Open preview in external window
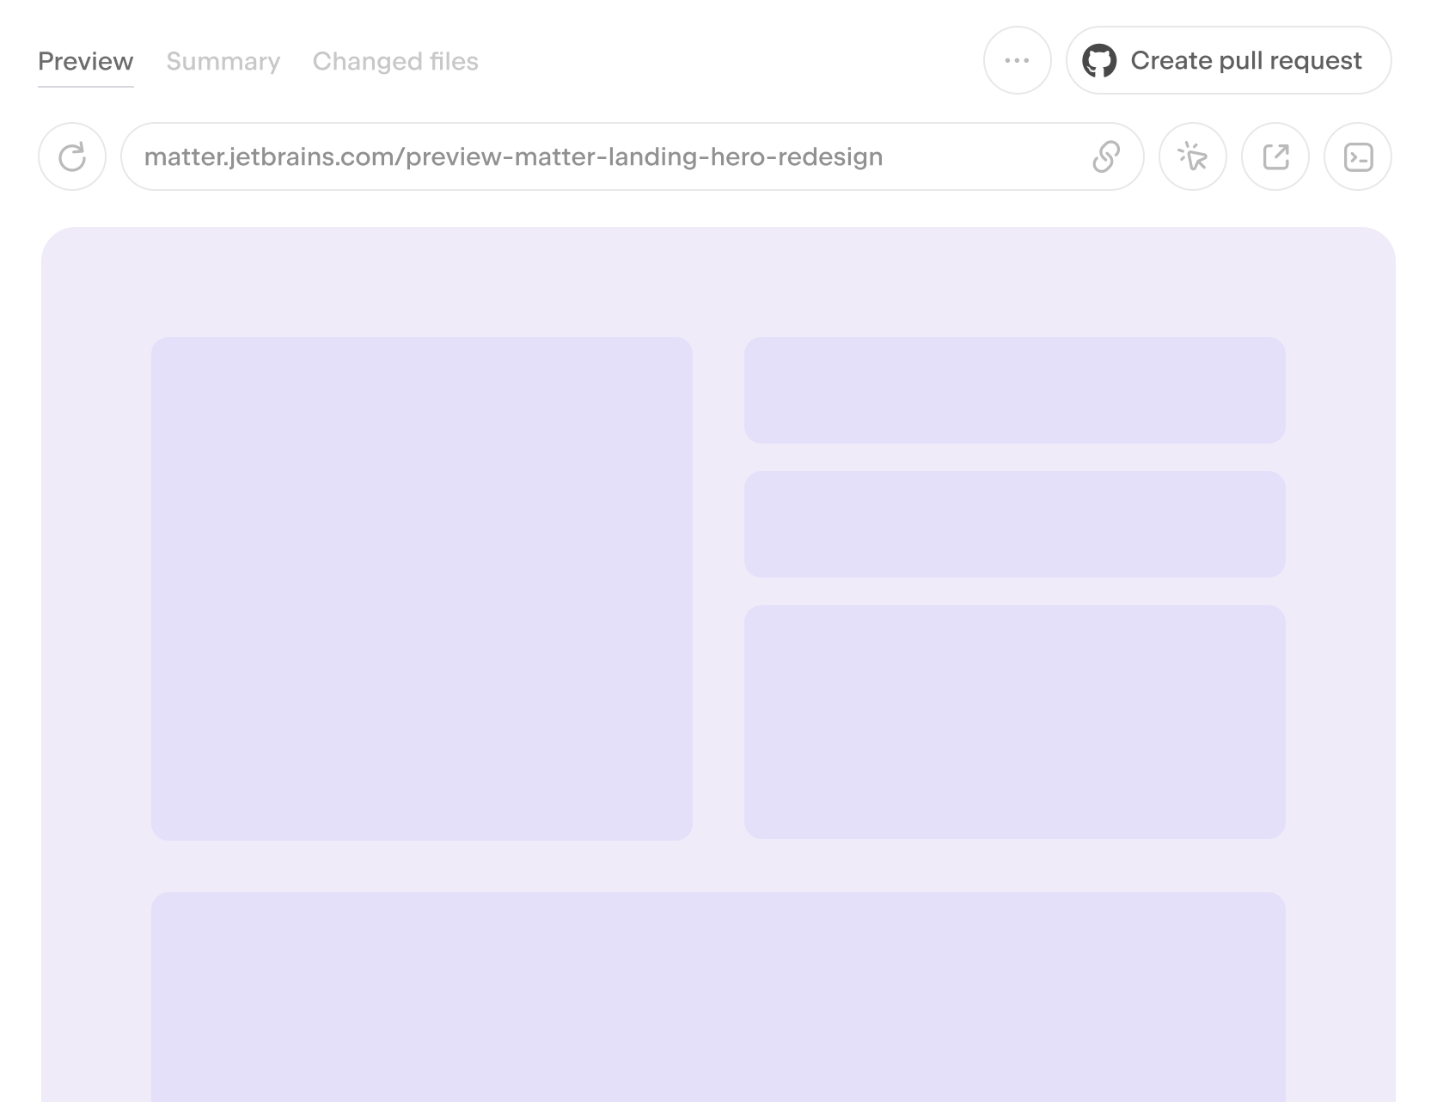Viewport: 1437px width, 1102px height. pyautogui.click(x=1275, y=157)
